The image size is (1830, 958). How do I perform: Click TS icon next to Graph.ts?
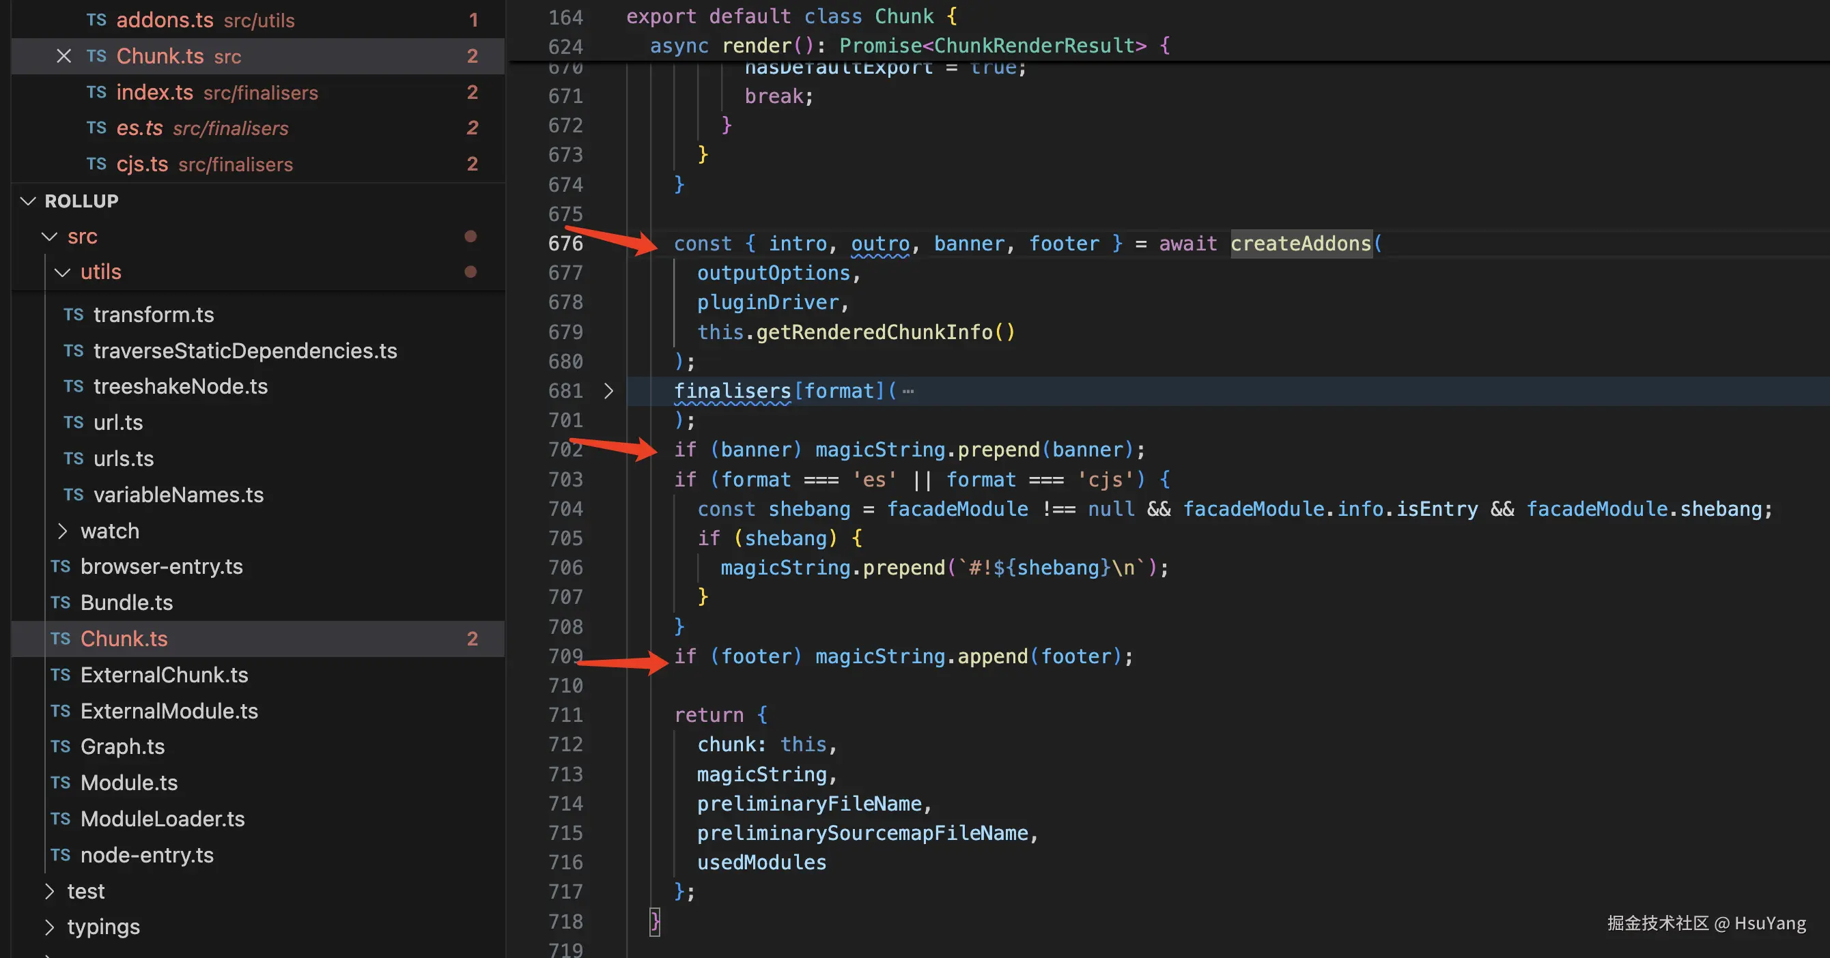(60, 746)
